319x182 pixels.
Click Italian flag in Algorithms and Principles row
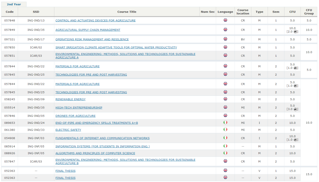(x=225, y=153)
